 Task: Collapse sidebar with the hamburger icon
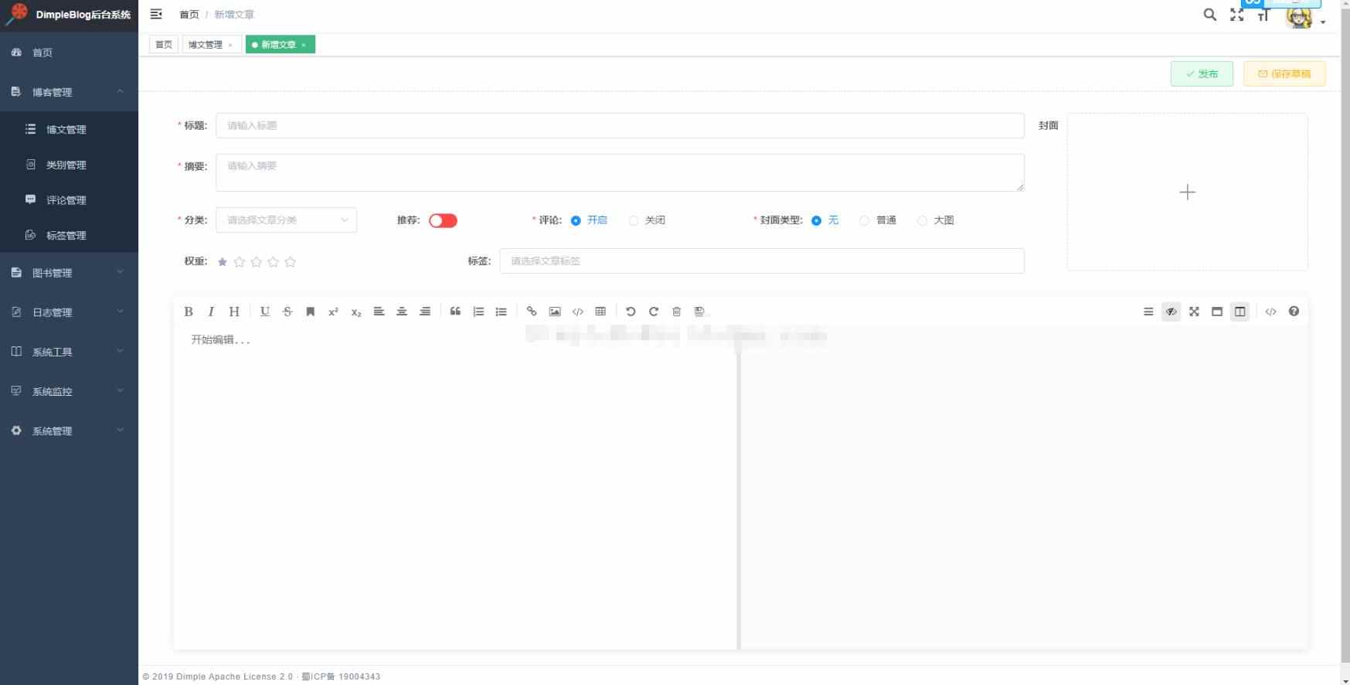156,14
